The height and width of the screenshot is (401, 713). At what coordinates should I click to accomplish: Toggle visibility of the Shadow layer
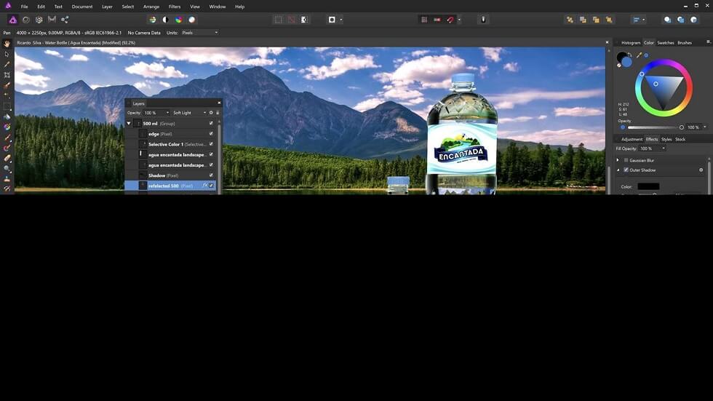[x=211, y=175]
